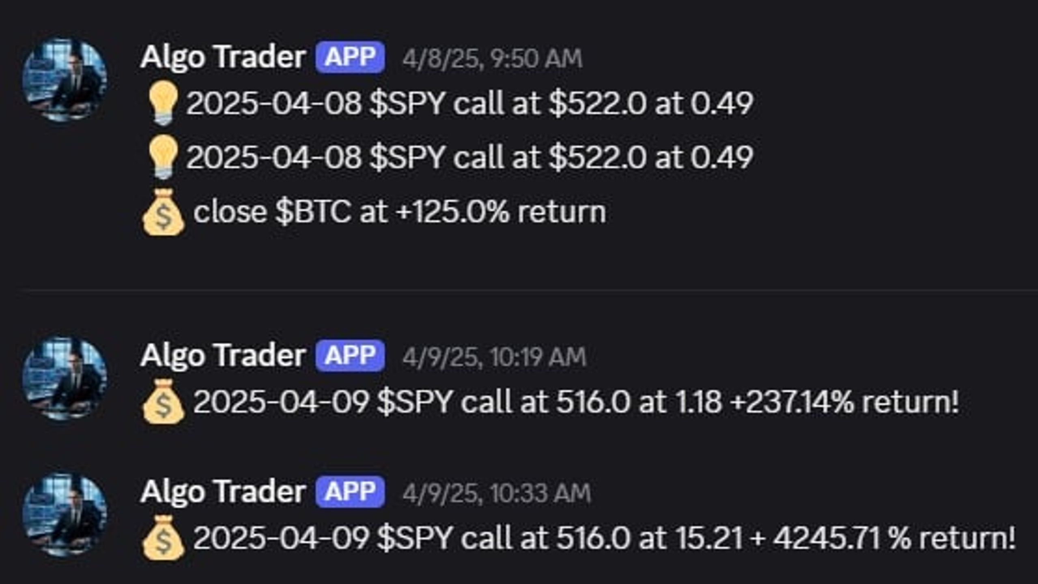Click the 4/9/25, 10:19 AM timestamp
1038x584 pixels.
(494, 357)
